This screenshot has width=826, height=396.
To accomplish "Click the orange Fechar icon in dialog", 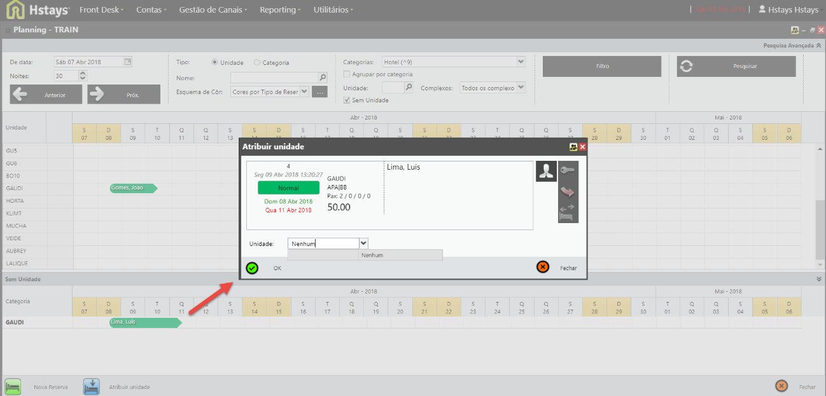I will 543,268.
